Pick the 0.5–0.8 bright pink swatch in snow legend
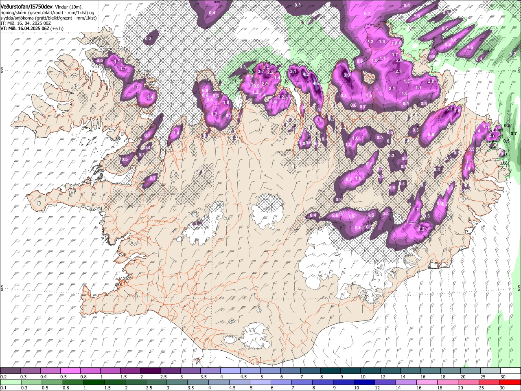 [x=70, y=371]
